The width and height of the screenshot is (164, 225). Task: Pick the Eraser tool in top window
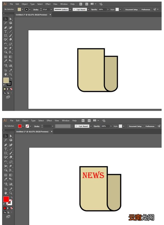[10, 40]
